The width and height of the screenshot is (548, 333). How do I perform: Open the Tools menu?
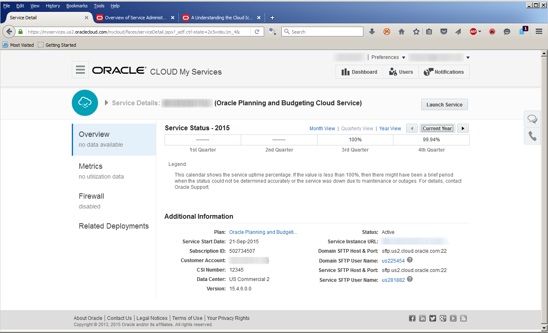[x=99, y=6]
